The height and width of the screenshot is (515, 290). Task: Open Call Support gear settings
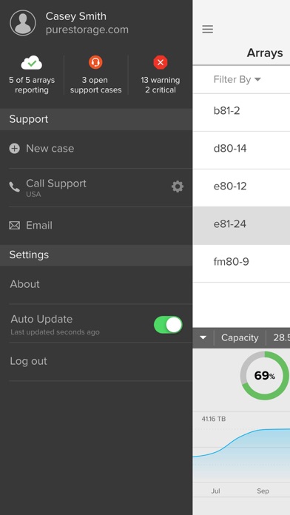pyautogui.click(x=178, y=186)
